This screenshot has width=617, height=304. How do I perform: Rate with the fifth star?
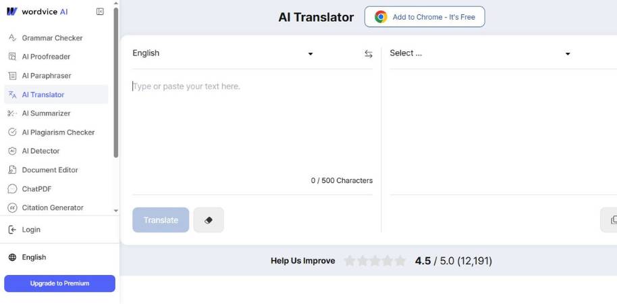(x=400, y=261)
